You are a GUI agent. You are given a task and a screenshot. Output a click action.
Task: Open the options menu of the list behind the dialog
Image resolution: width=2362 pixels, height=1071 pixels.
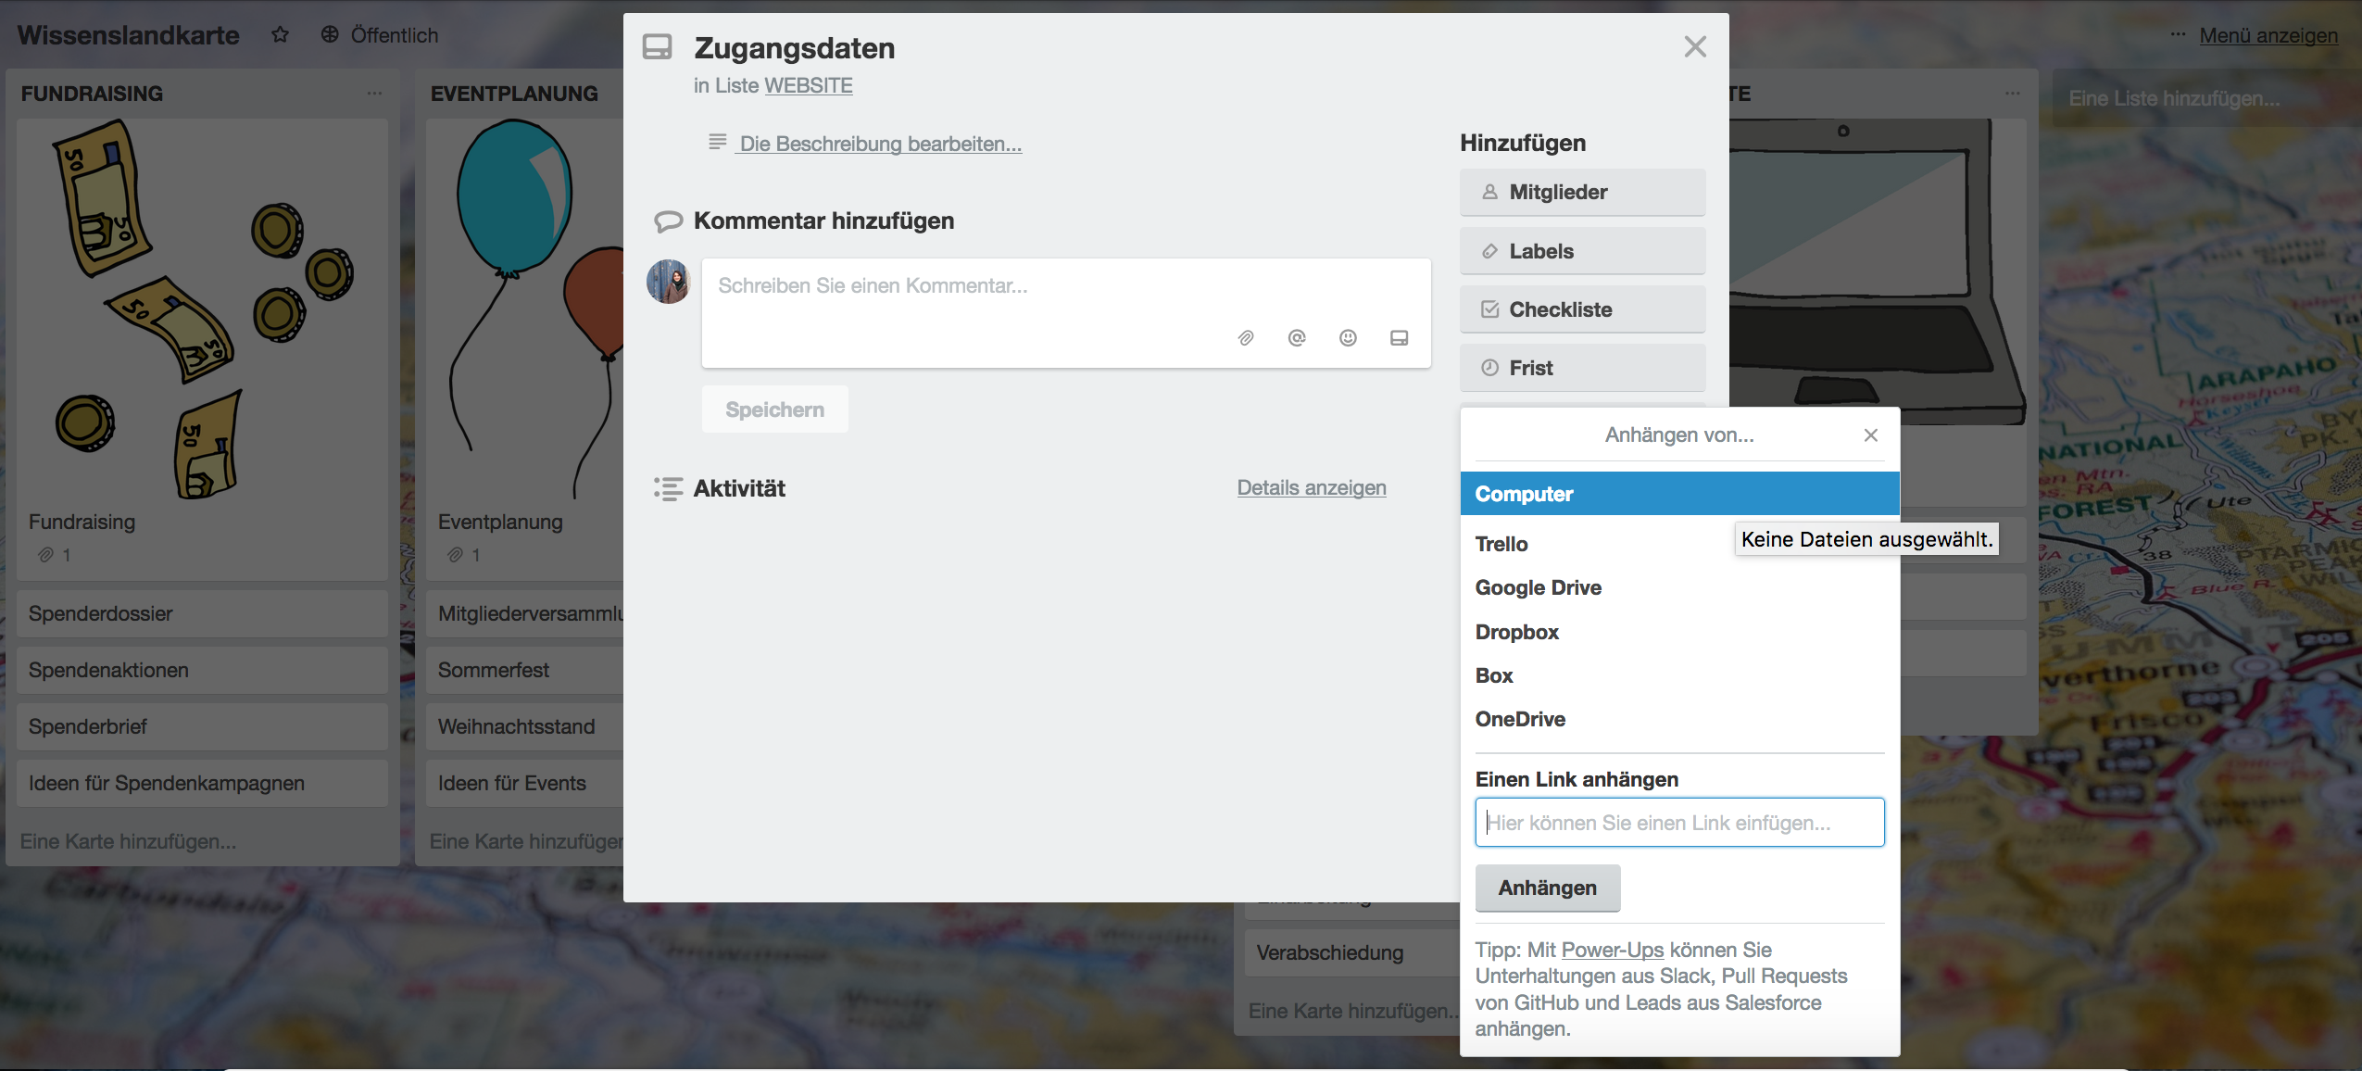coord(2012,94)
